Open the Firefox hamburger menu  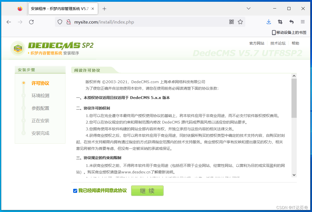(303, 22)
